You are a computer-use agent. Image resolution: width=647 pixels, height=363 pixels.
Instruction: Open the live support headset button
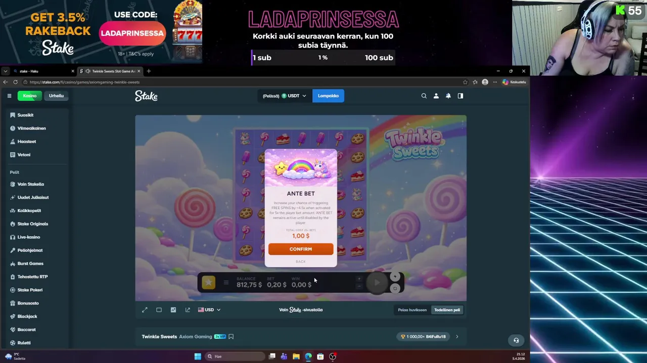tap(516, 340)
